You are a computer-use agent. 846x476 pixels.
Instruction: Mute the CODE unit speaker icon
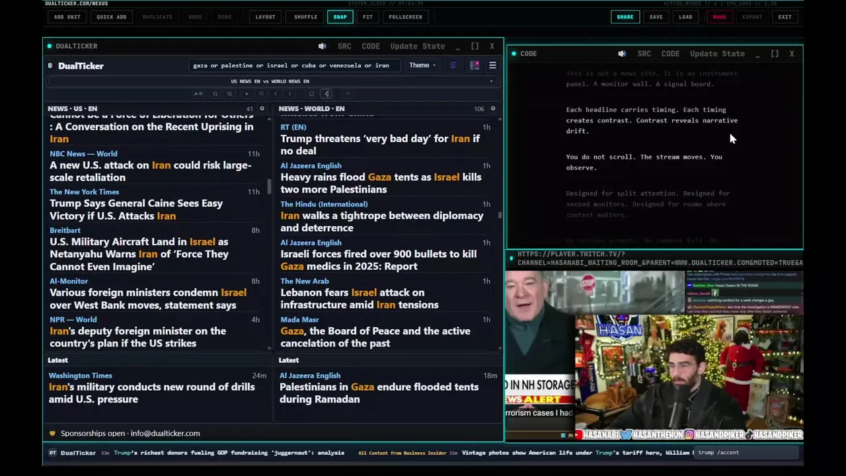pyautogui.click(x=622, y=54)
